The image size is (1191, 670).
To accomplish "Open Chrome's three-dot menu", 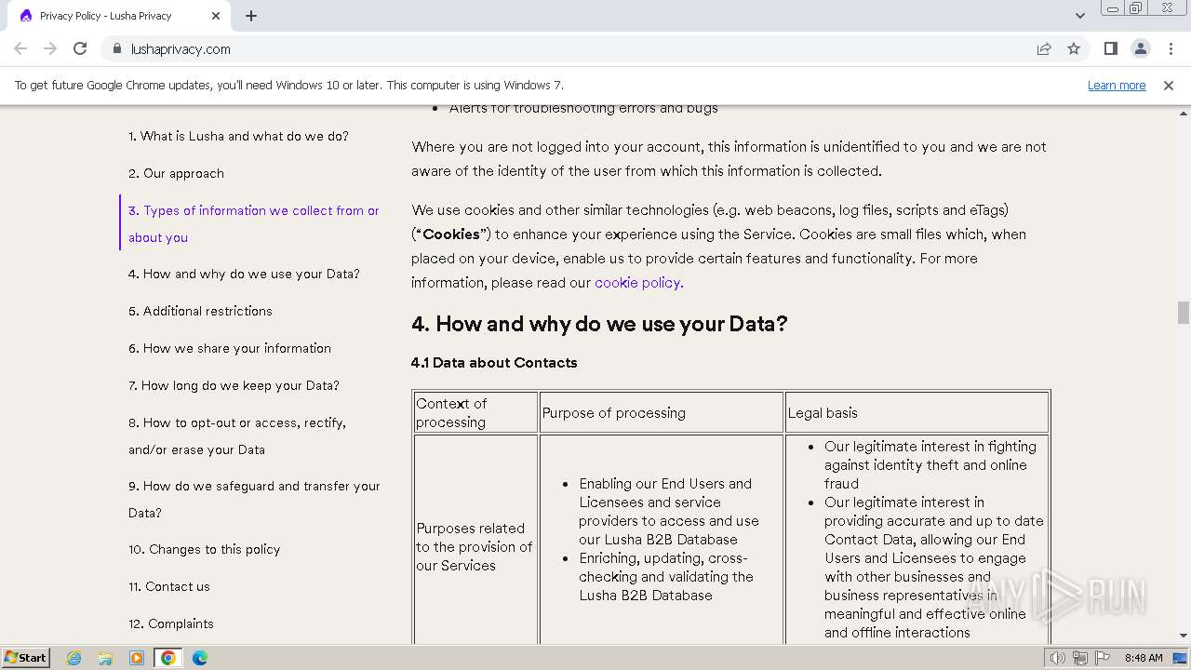I will pos(1170,49).
